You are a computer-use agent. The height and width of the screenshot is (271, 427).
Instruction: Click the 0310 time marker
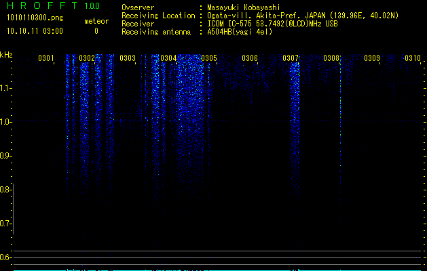(x=413, y=58)
